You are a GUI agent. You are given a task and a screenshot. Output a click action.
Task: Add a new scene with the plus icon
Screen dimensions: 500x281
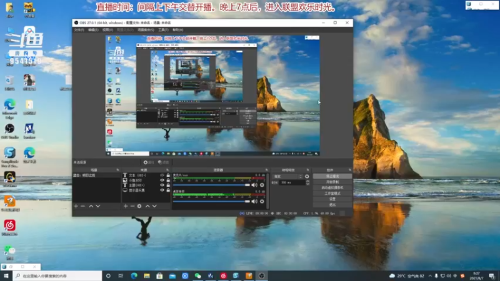[76, 206]
